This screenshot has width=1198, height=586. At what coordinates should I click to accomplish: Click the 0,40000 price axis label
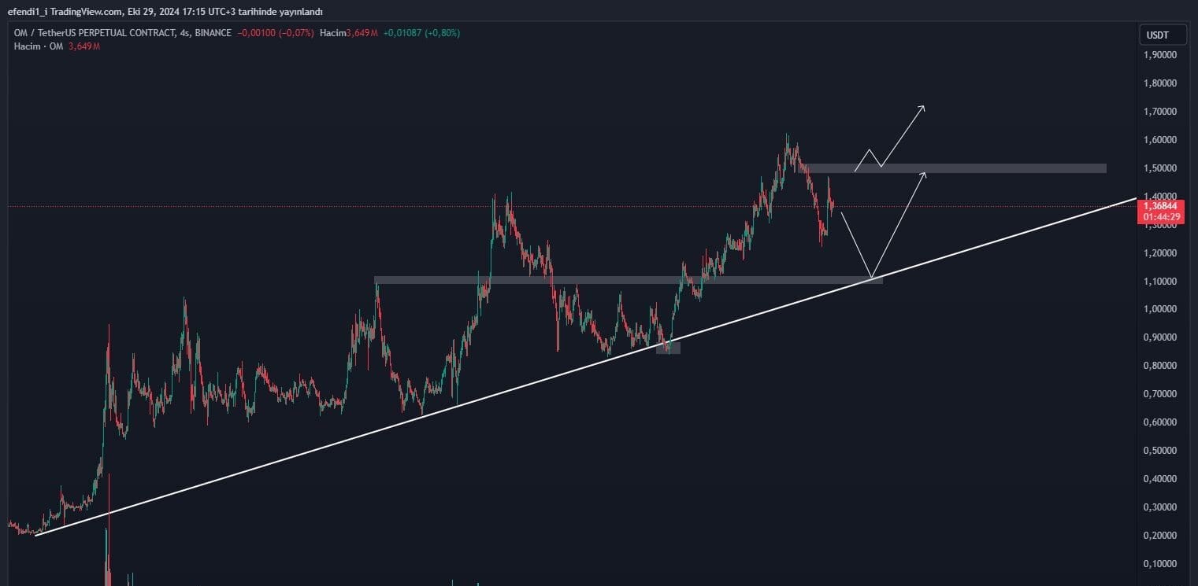(x=1160, y=479)
